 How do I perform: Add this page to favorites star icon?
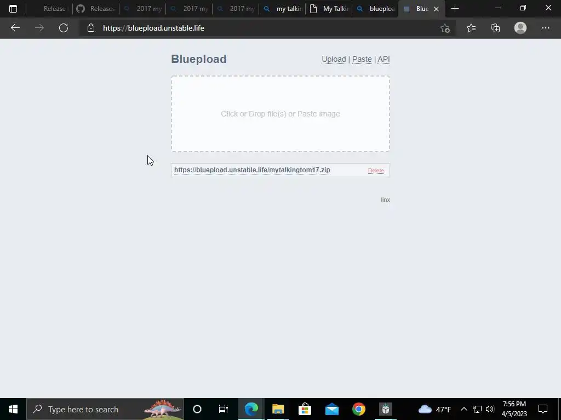pos(445,28)
